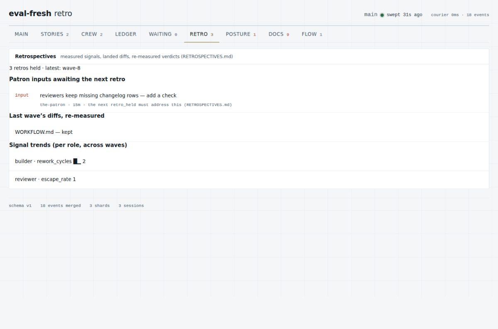
Task: Open the FLOW tab
Action: [312, 34]
